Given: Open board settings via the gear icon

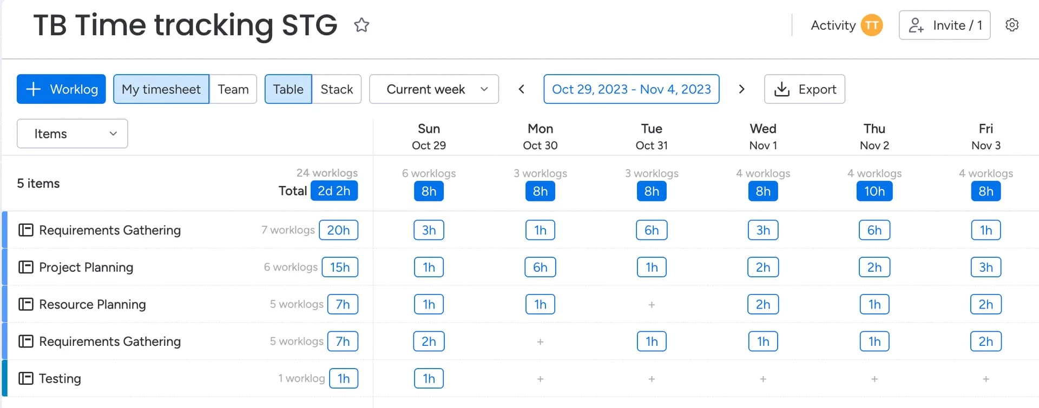Looking at the screenshot, I should tap(1012, 25).
